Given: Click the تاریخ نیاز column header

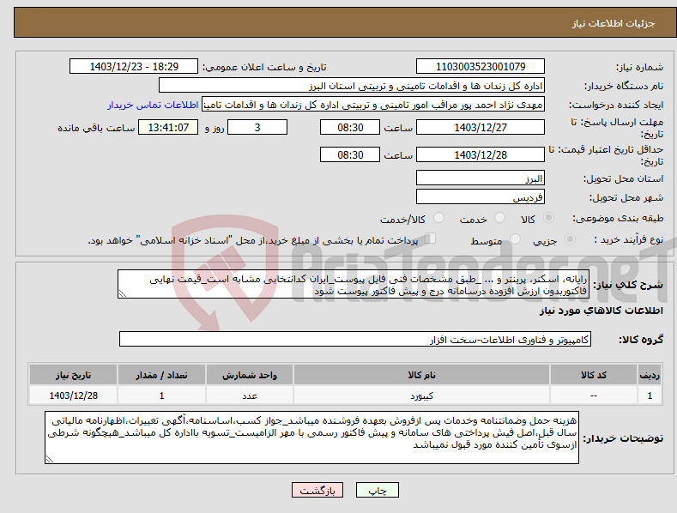Looking at the screenshot, I should coord(74,375).
